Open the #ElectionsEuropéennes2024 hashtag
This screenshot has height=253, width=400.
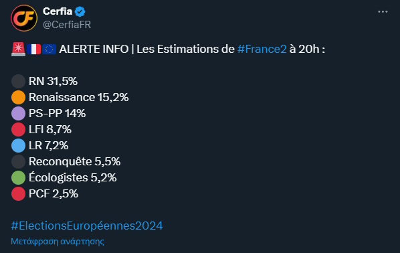point(87,226)
